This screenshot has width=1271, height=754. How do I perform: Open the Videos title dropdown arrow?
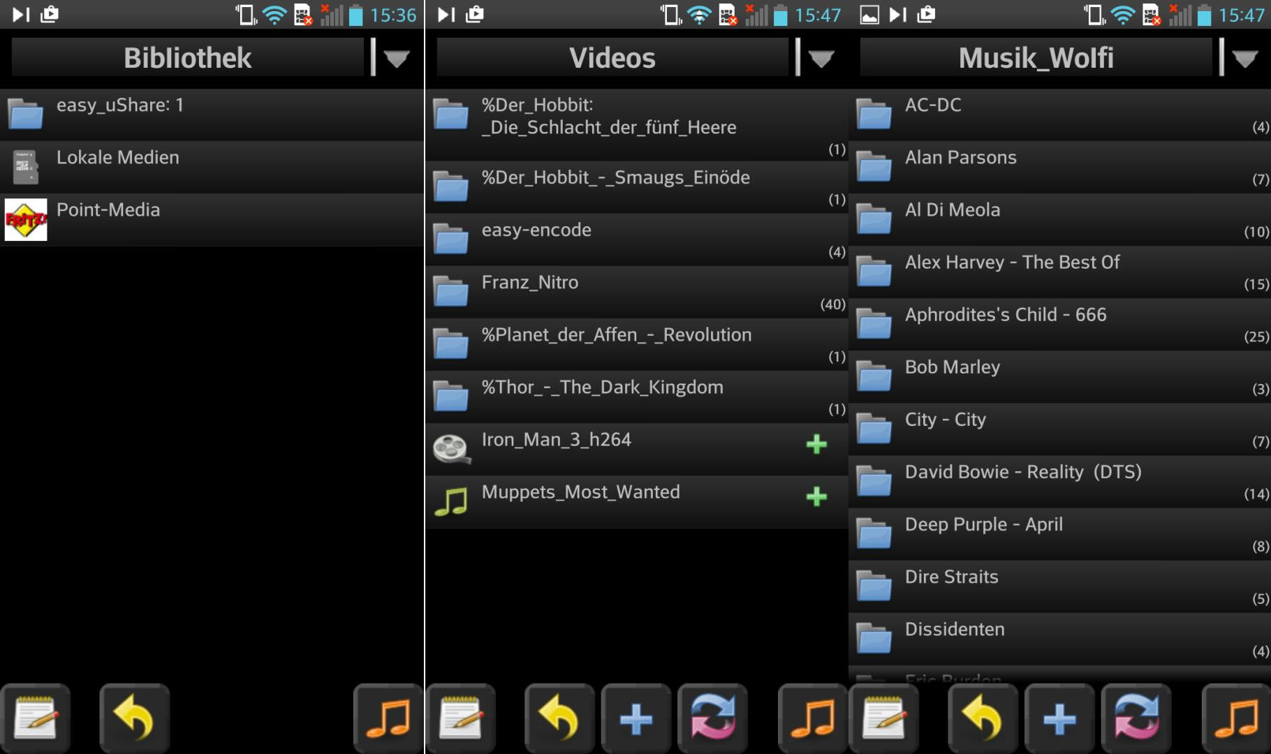pos(821,59)
